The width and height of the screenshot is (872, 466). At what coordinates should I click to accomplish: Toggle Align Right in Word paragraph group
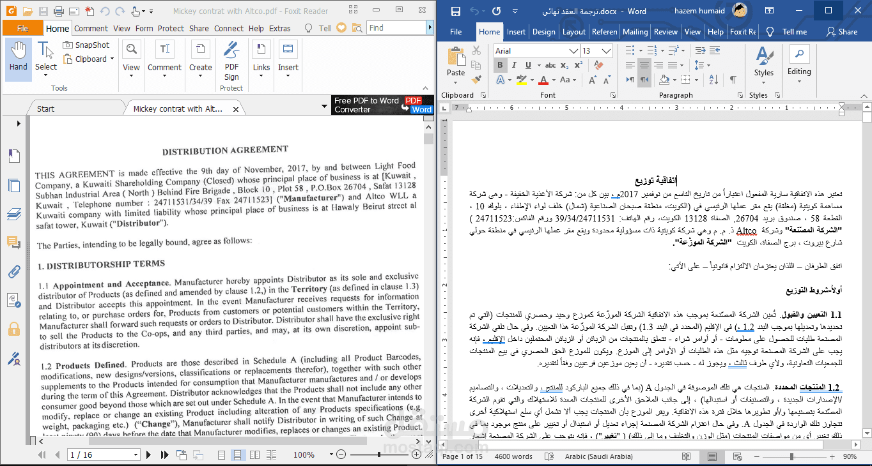[x=658, y=65]
